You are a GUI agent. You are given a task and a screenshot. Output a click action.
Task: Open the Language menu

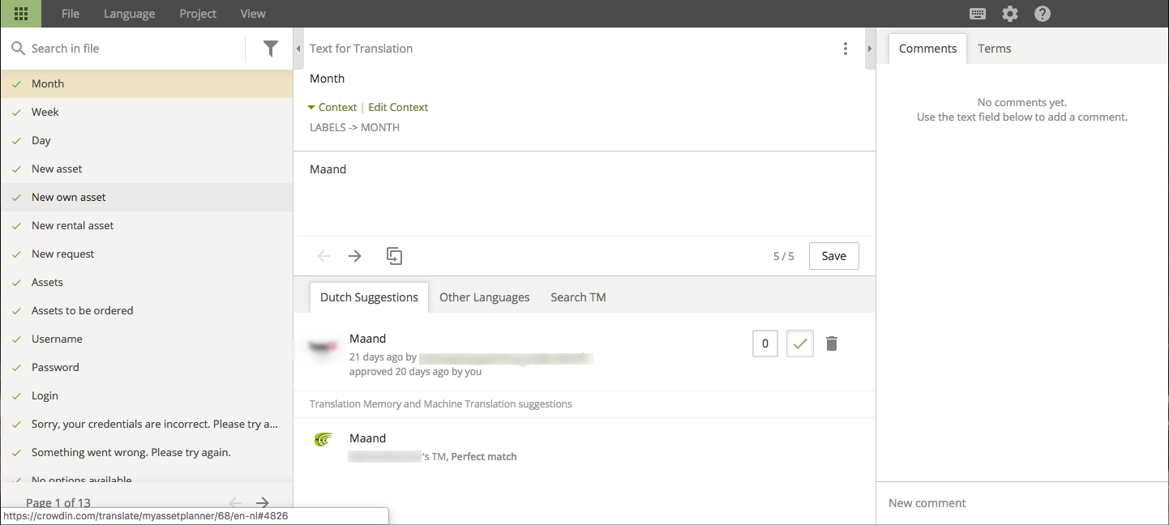pyautogui.click(x=129, y=14)
